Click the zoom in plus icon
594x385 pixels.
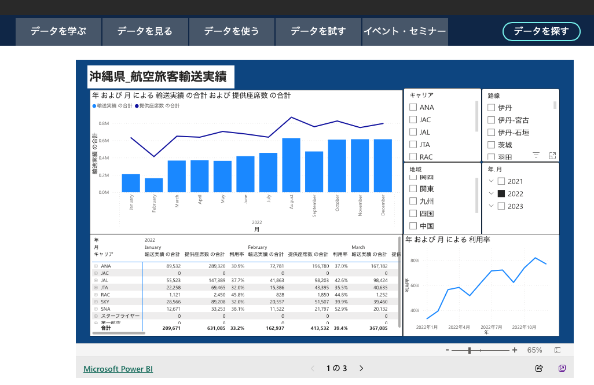tap(515, 350)
